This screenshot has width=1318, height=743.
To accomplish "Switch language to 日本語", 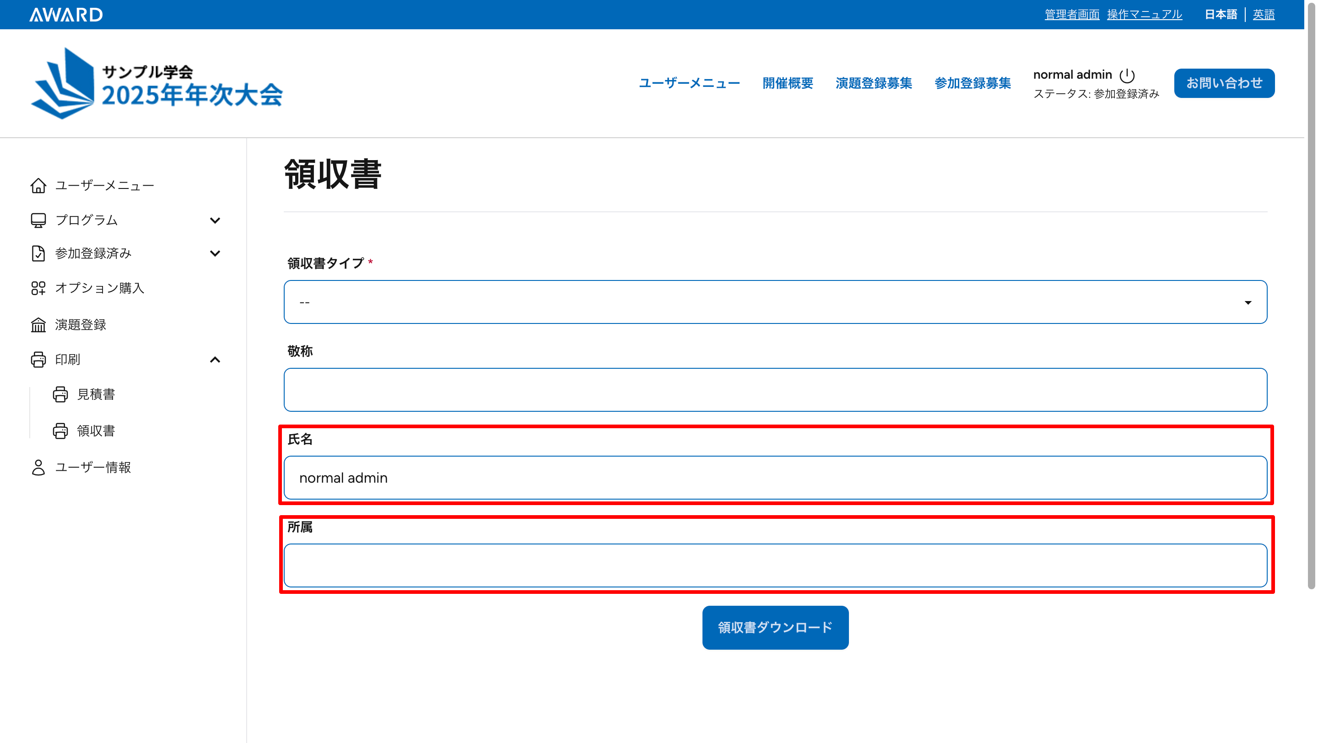I will click(1220, 14).
